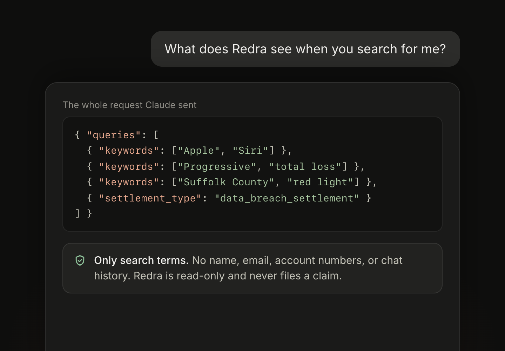505x351 pixels.
Task: Click the "settlement_type" key
Action: pos(150,198)
